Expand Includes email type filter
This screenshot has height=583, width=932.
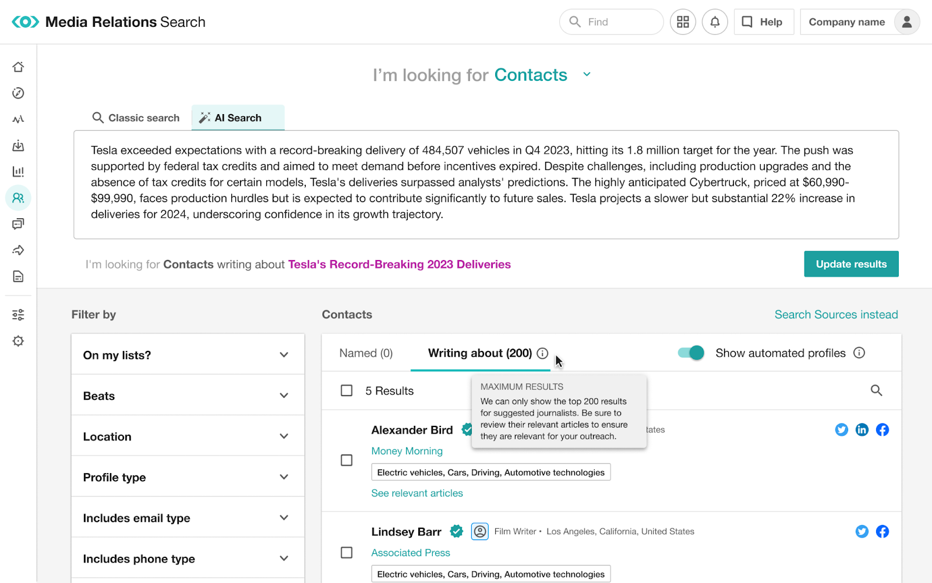pos(188,518)
